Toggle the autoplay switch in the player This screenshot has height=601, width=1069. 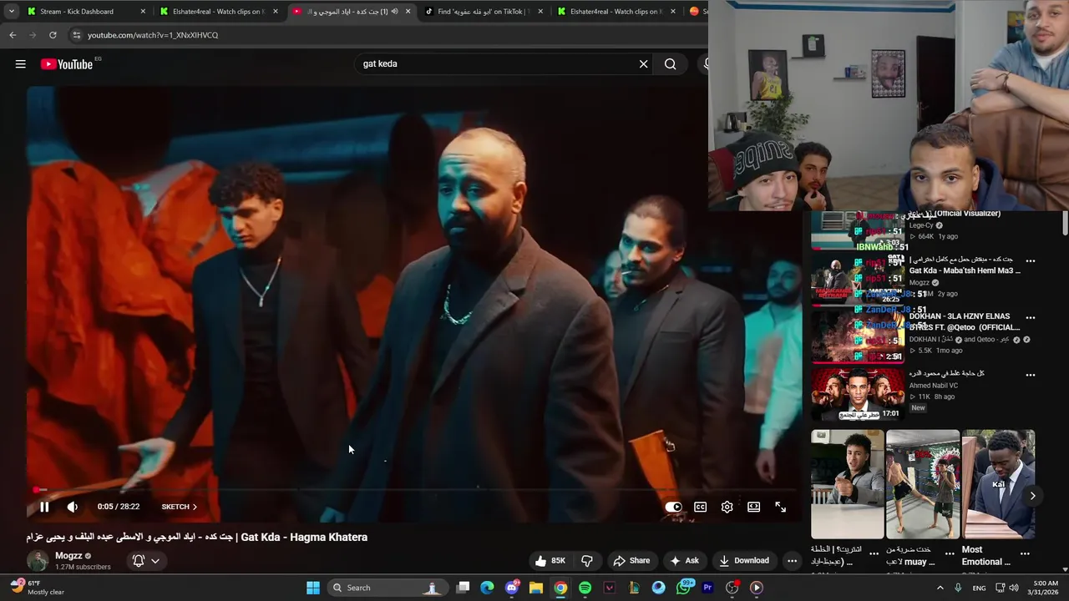click(x=673, y=507)
